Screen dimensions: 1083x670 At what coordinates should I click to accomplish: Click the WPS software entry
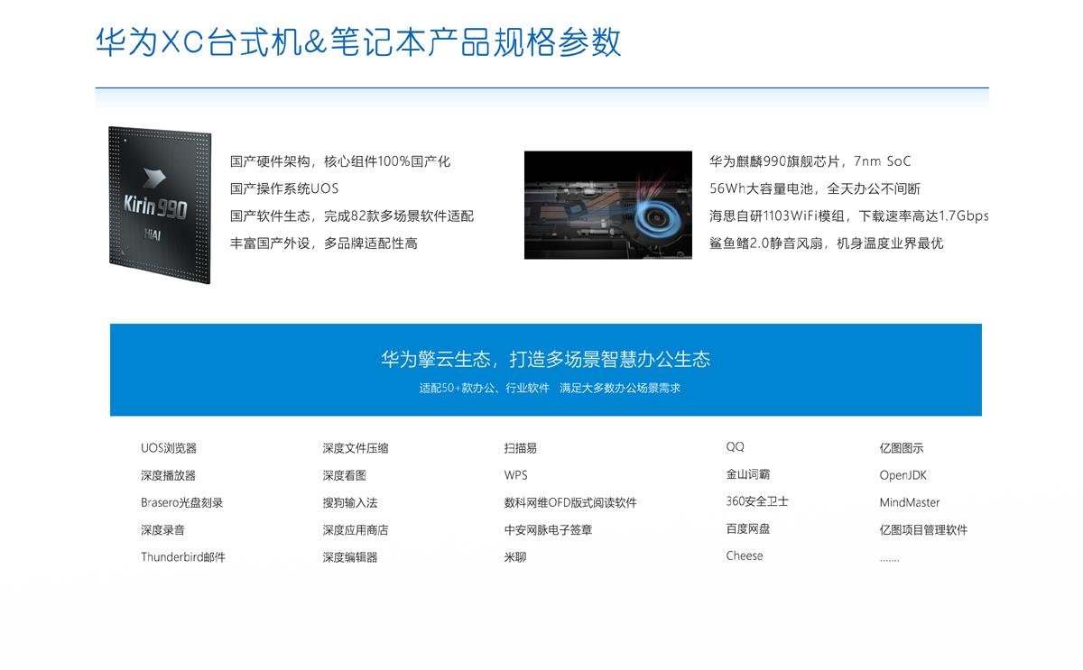click(516, 475)
